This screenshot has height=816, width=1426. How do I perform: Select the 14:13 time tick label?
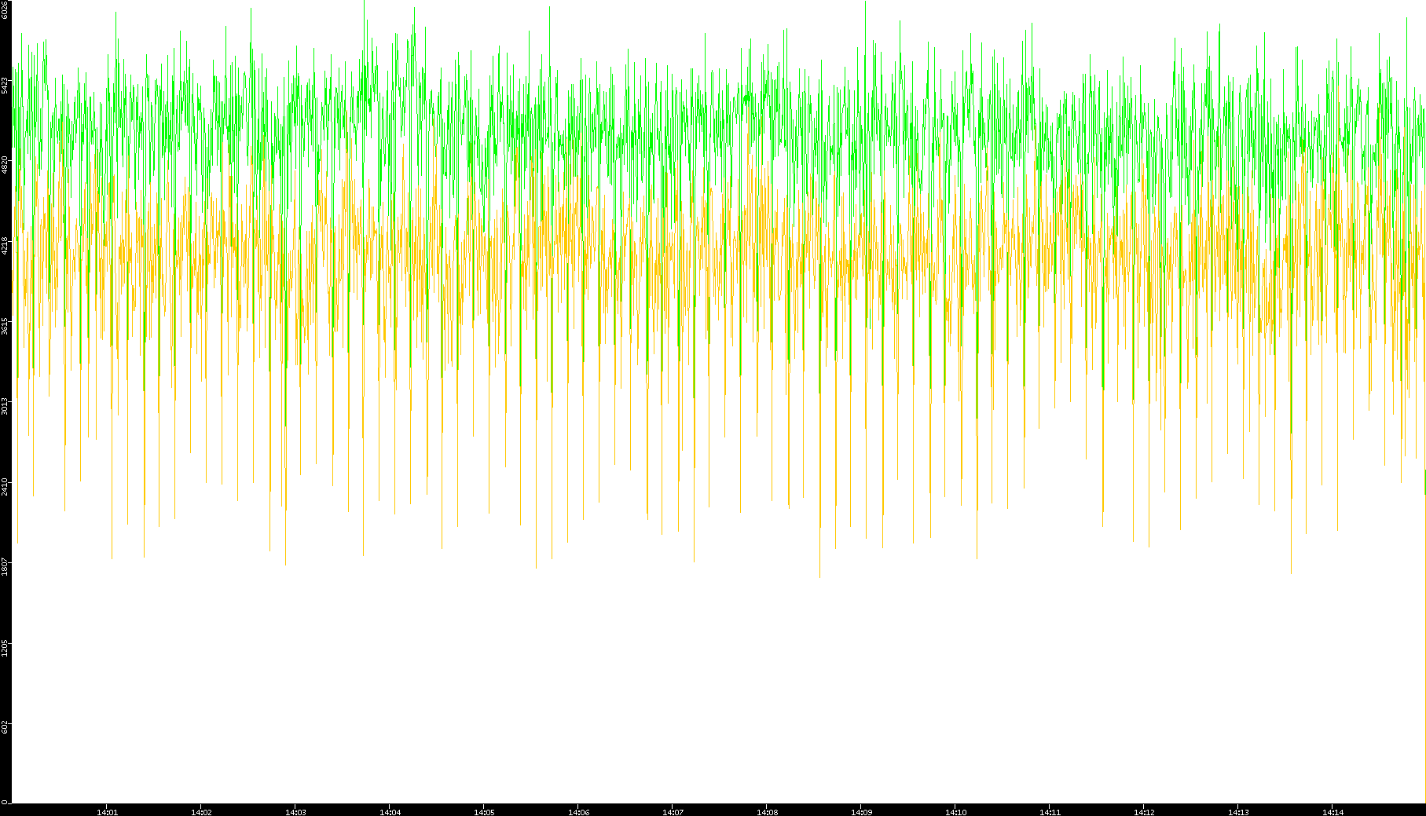(x=1238, y=812)
